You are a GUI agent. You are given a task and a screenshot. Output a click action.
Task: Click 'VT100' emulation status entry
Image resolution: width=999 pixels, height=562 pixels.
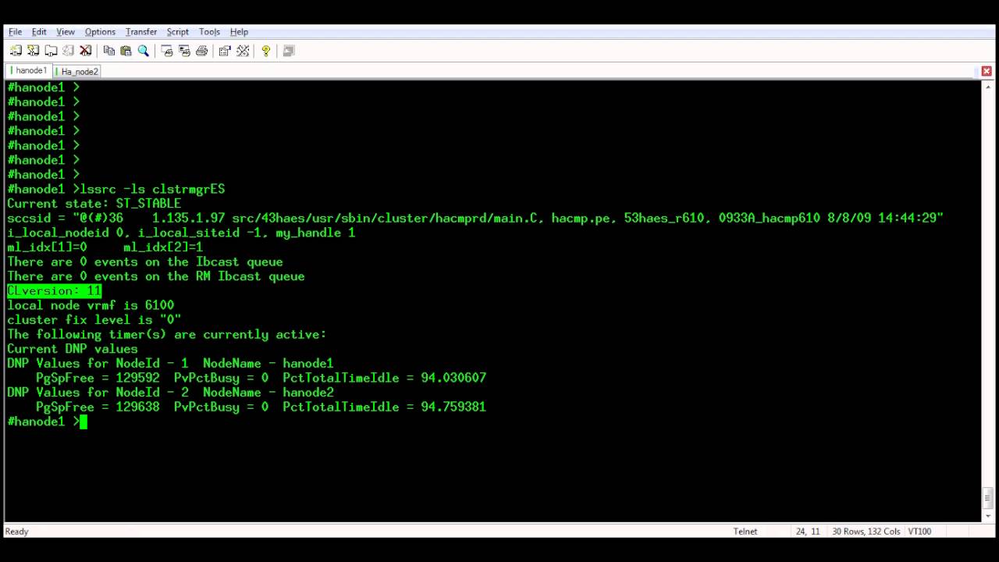tap(919, 532)
